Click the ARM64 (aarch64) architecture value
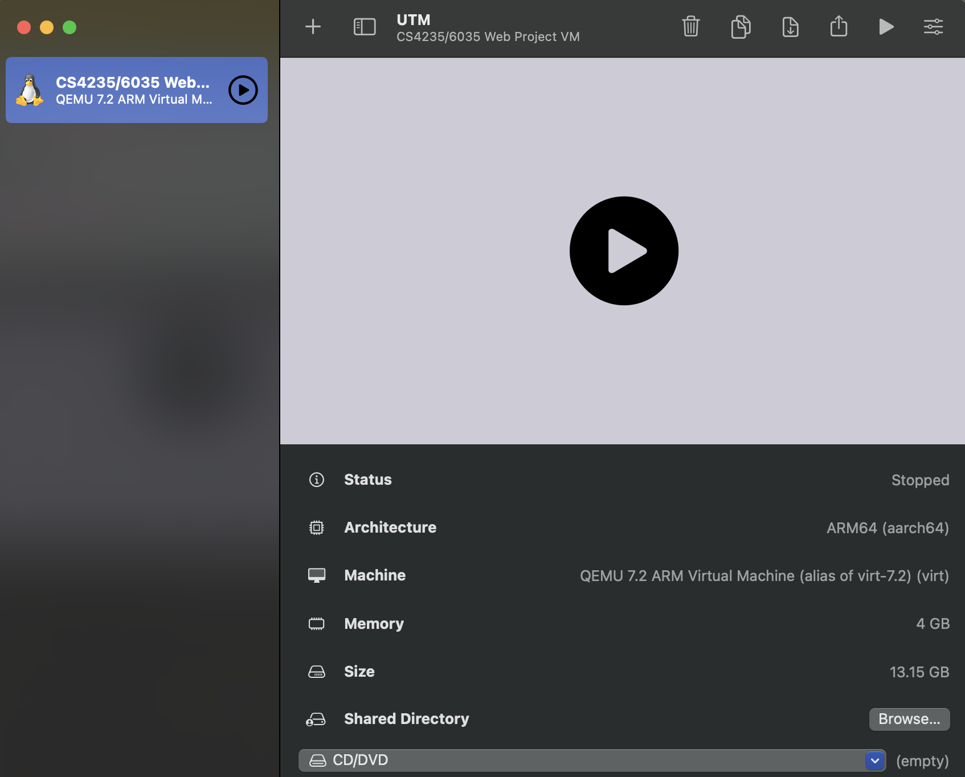The image size is (965, 777). (x=888, y=528)
